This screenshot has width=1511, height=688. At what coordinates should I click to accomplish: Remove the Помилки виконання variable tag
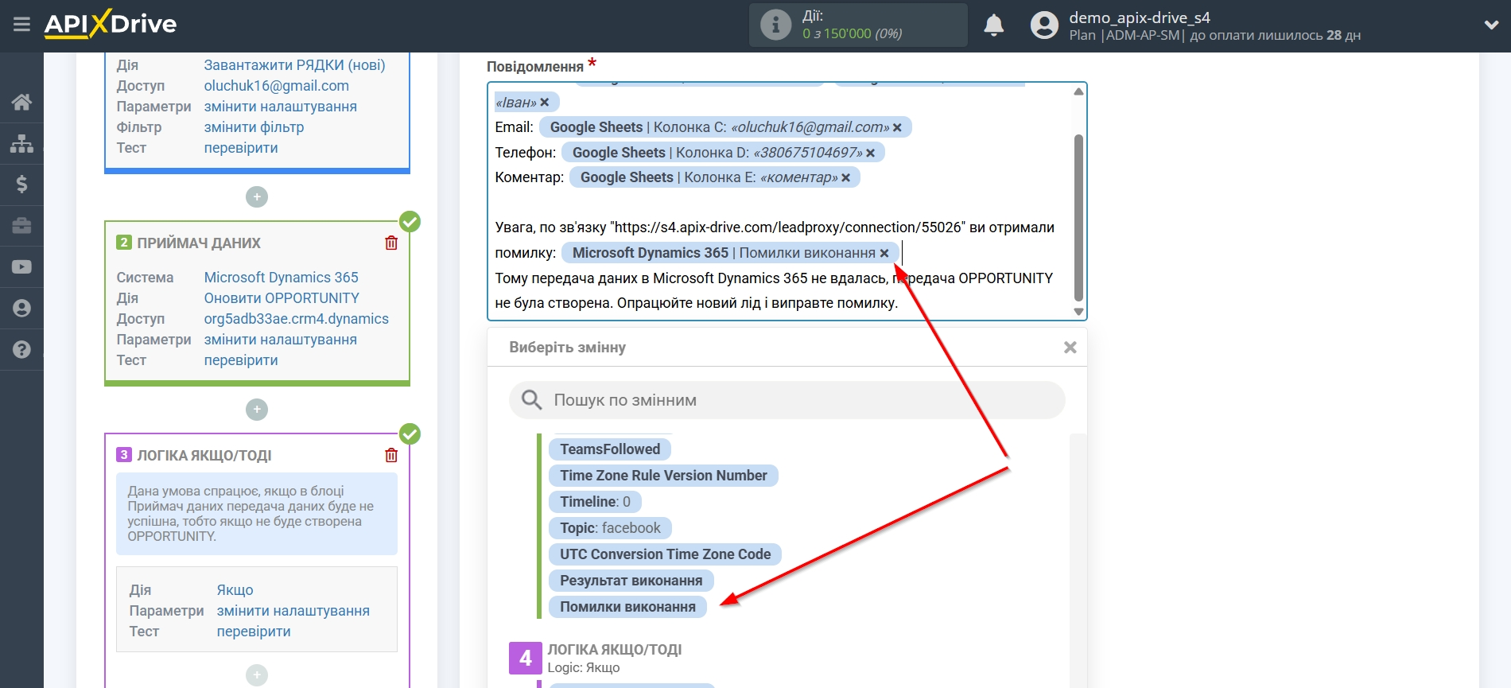(884, 253)
